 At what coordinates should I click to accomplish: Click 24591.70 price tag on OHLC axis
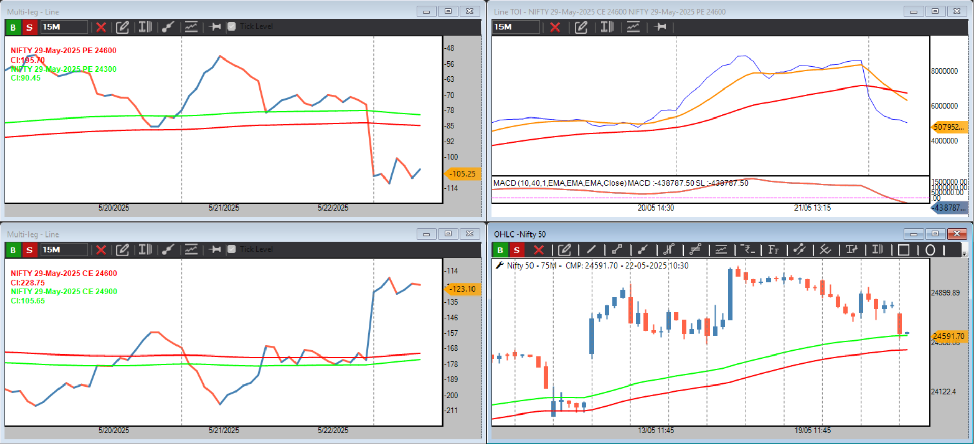[949, 336]
